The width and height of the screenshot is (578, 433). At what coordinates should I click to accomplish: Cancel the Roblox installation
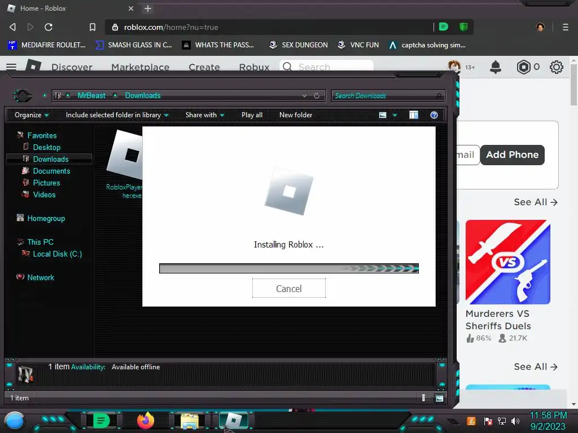[289, 288]
